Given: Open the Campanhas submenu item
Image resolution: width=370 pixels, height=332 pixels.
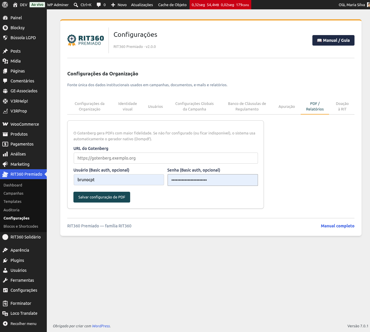Looking at the screenshot, I should 13,193.
